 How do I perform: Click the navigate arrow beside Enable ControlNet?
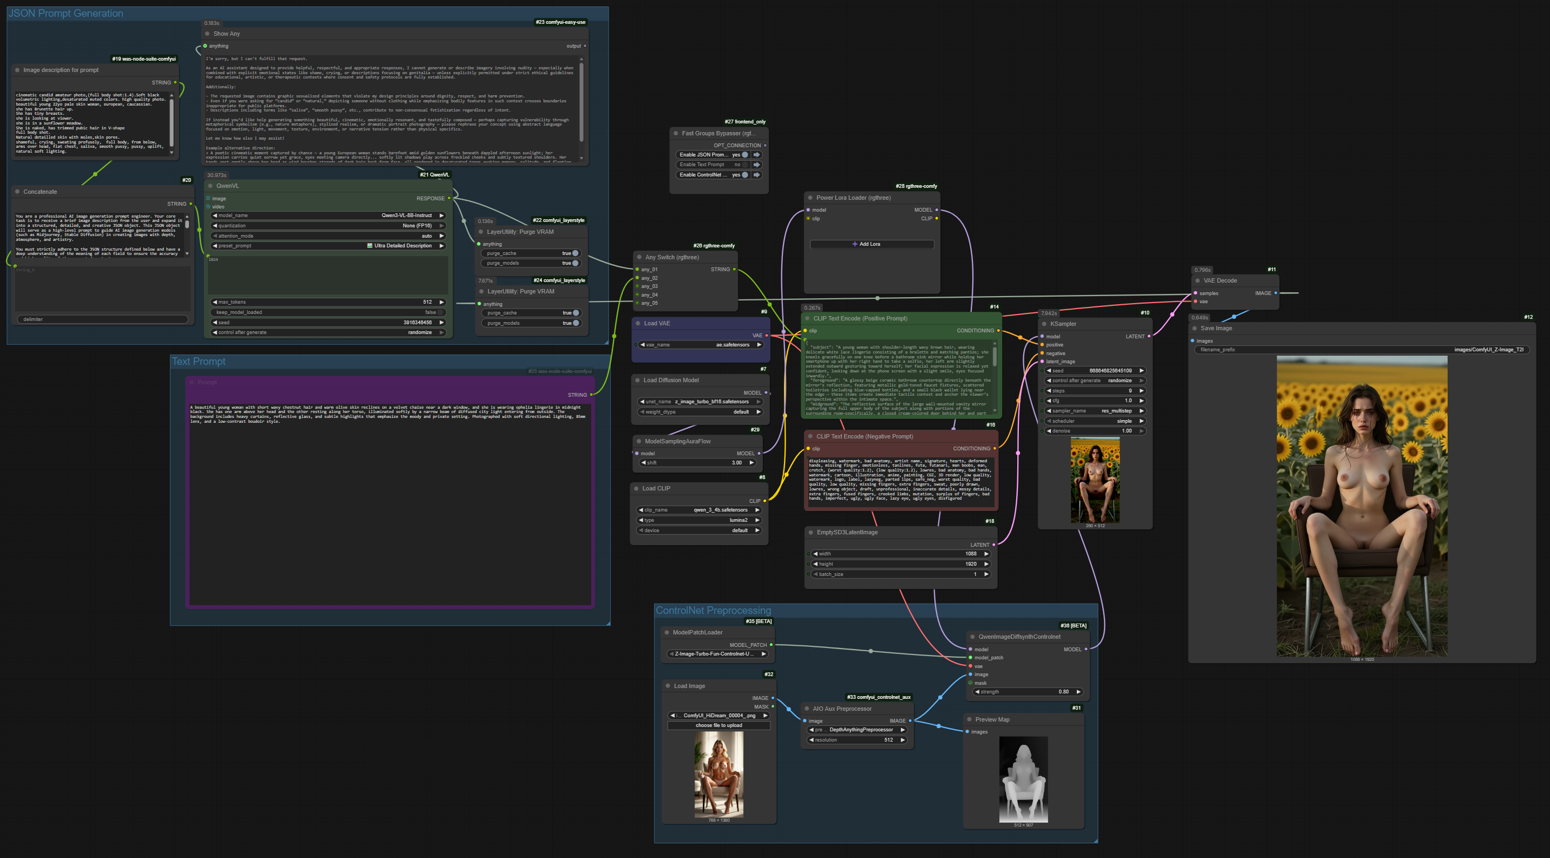pyautogui.click(x=757, y=174)
